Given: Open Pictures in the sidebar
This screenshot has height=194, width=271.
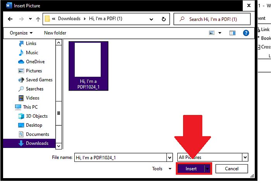Looking at the screenshot, I should 30,71.
